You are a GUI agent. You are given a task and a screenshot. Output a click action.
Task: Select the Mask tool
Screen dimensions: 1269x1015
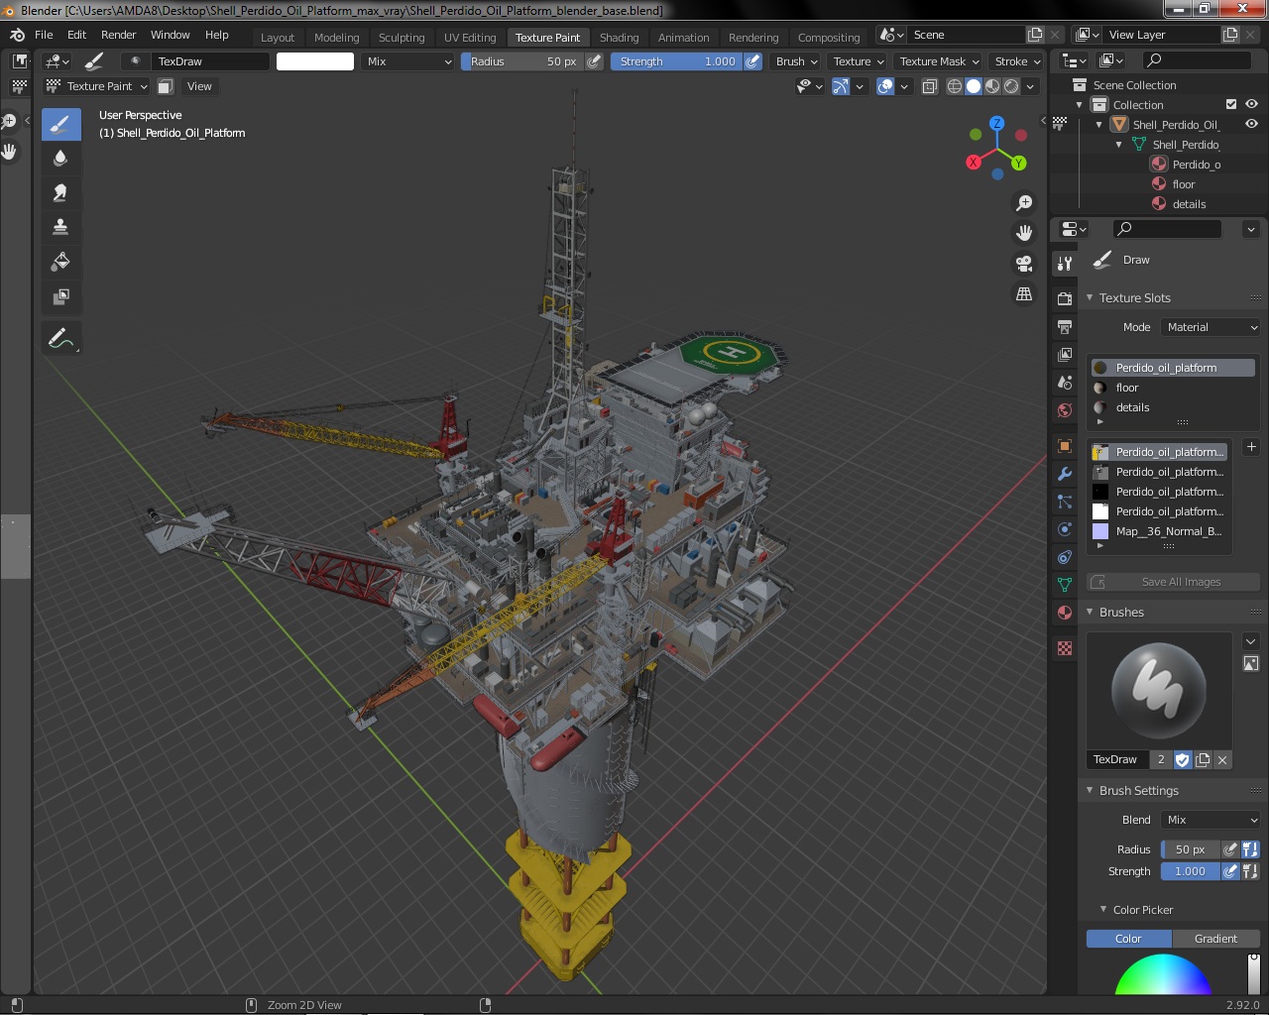tap(60, 296)
